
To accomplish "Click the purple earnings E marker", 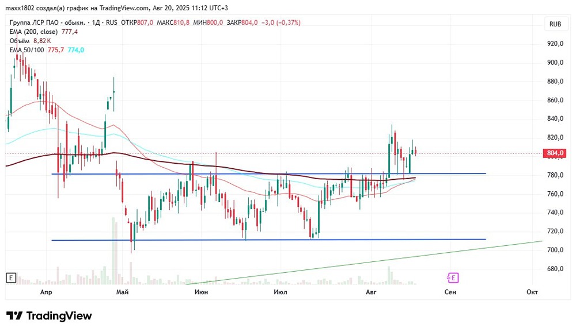I will [453, 278].
